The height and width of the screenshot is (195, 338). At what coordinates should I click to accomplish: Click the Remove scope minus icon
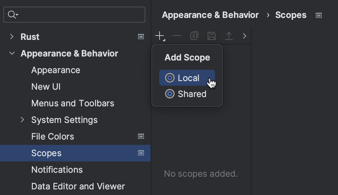(x=177, y=36)
